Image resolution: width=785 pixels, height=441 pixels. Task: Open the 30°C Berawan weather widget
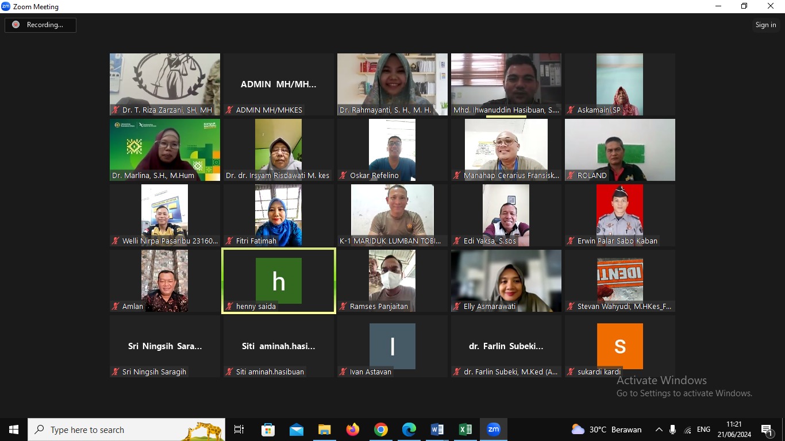tap(606, 430)
